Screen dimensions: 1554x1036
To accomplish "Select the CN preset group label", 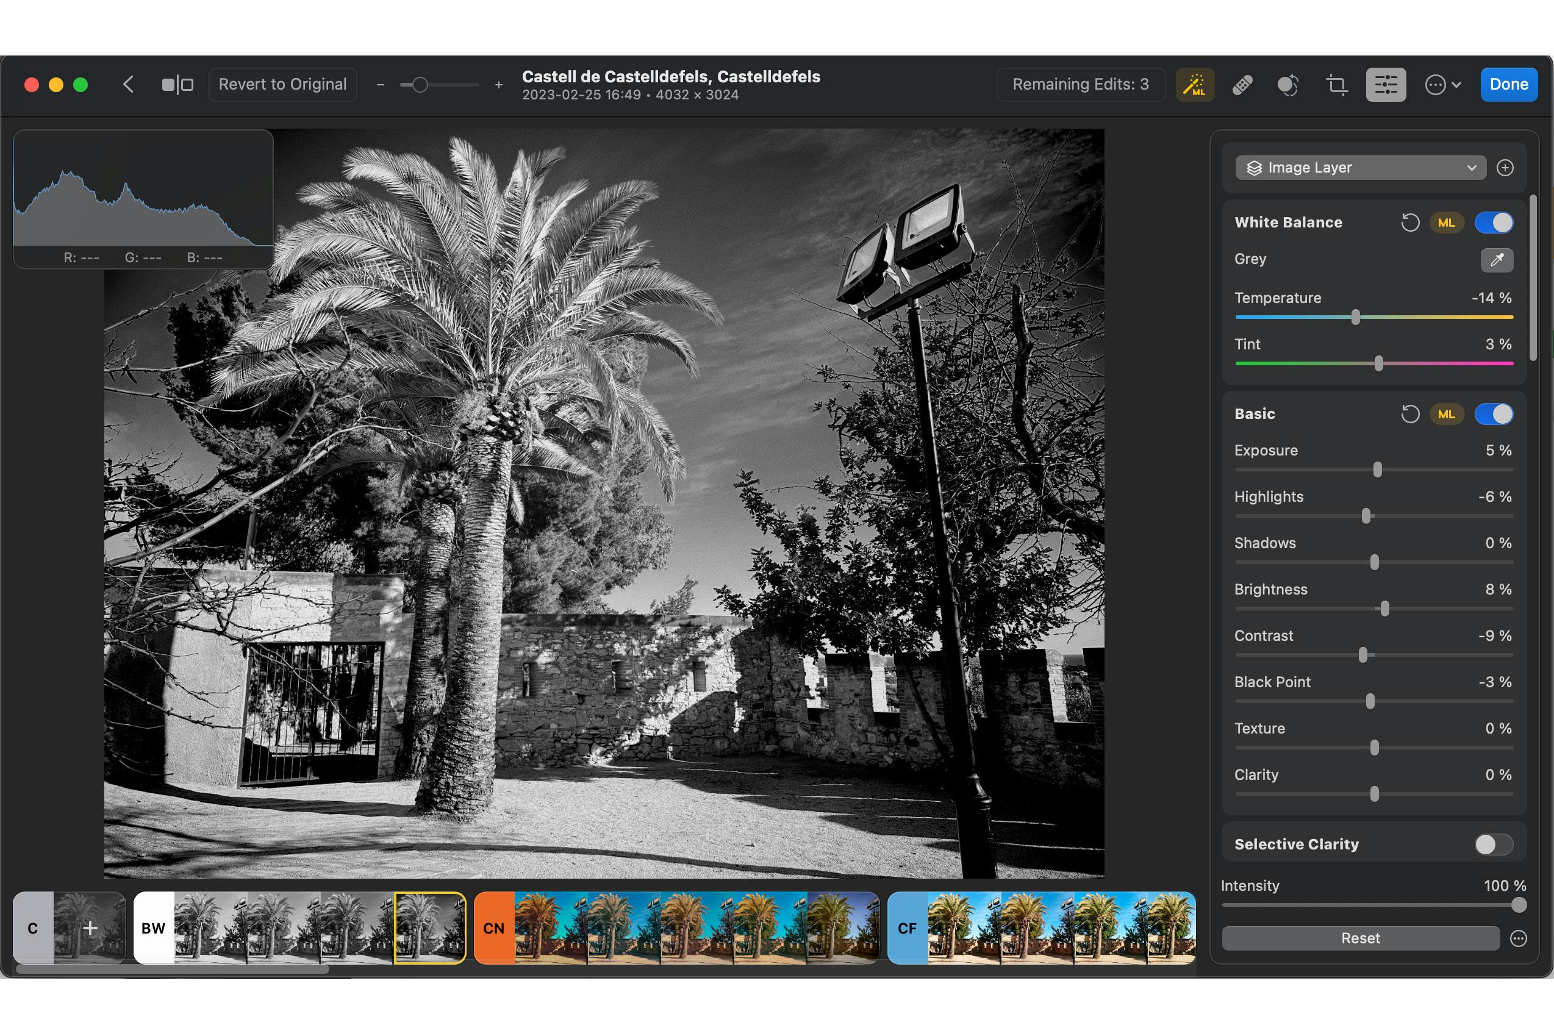I will pyautogui.click(x=493, y=928).
